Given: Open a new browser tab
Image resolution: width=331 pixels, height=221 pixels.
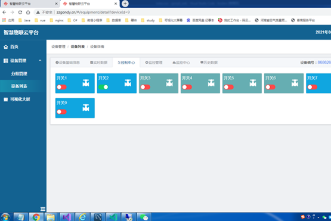Looking at the screenshot, I should pos(125,4).
